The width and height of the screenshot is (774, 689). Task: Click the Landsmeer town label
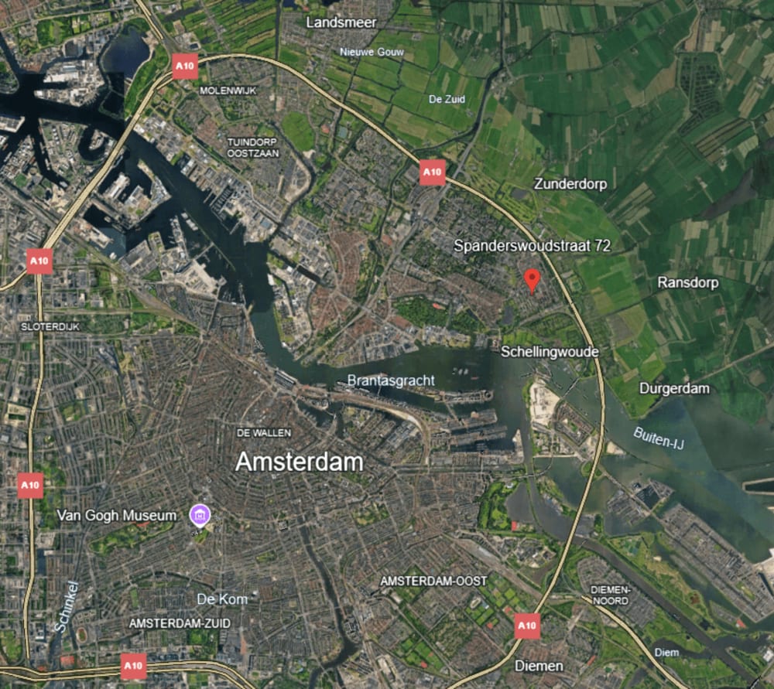point(341,22)
